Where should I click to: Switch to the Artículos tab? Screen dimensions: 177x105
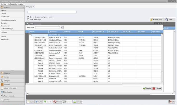pos(29,7)
